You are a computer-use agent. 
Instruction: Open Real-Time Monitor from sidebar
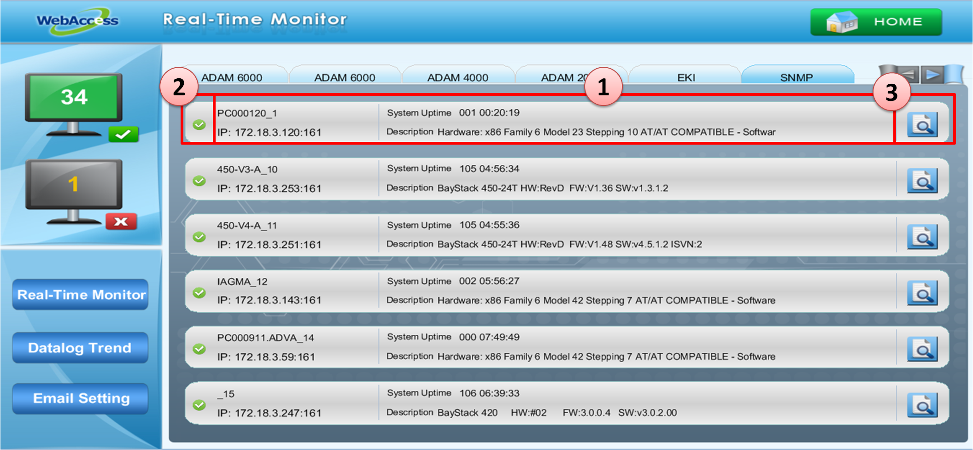81,295
